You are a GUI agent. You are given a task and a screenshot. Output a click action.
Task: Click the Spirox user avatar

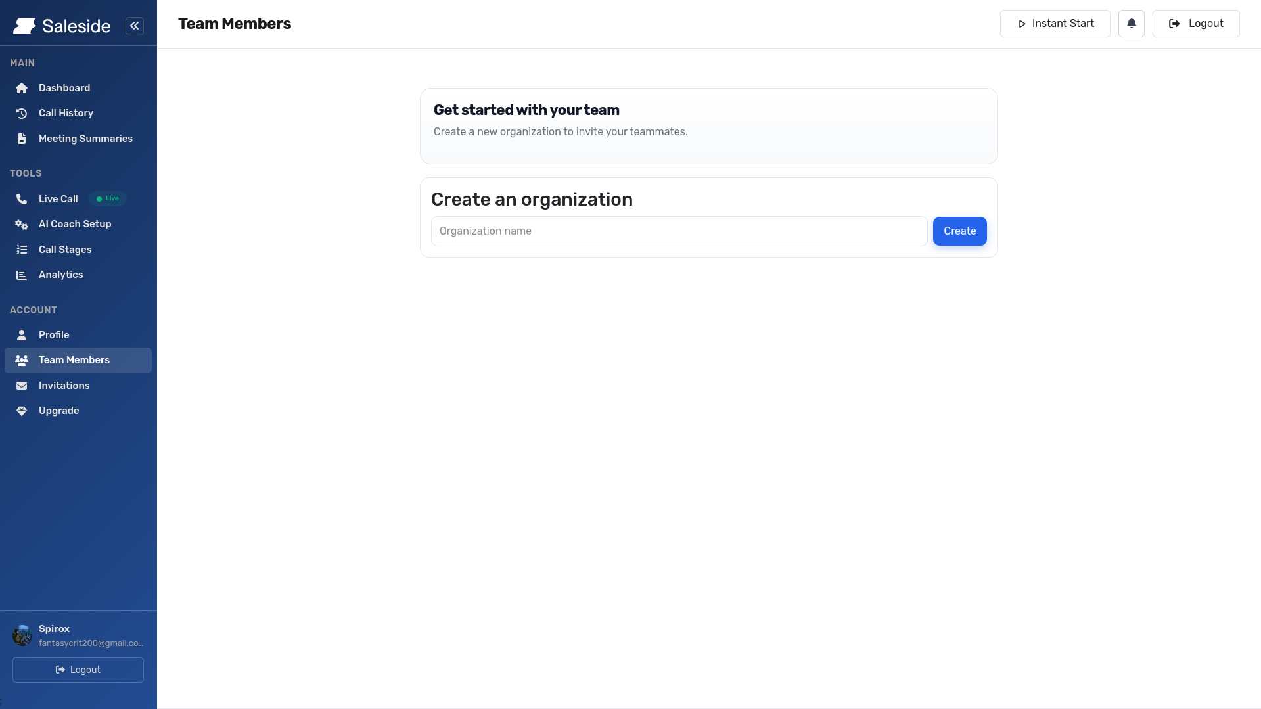[x=22, y=635]
